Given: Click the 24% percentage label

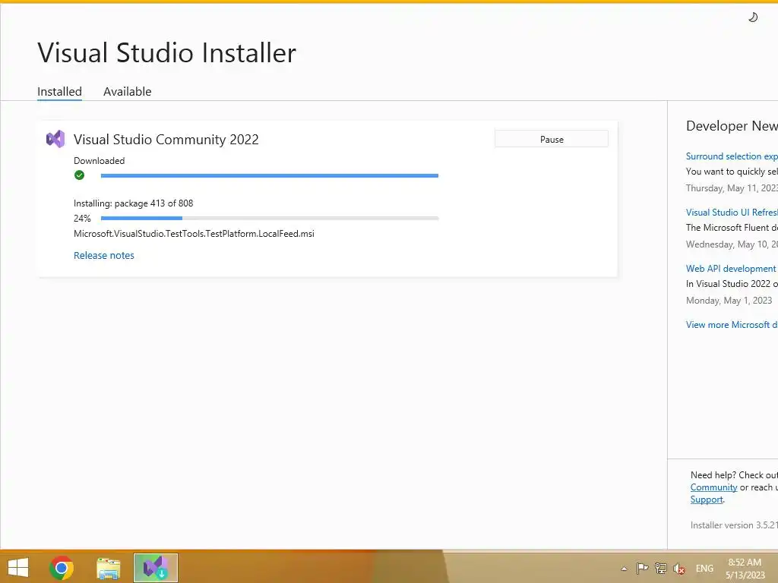Looking at the screenshot, I should click(82, 218).
